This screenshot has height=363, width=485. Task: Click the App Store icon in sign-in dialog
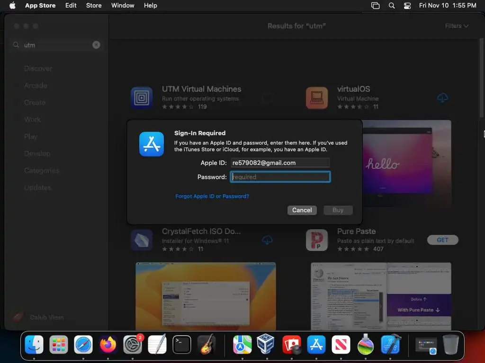point(152,144)
